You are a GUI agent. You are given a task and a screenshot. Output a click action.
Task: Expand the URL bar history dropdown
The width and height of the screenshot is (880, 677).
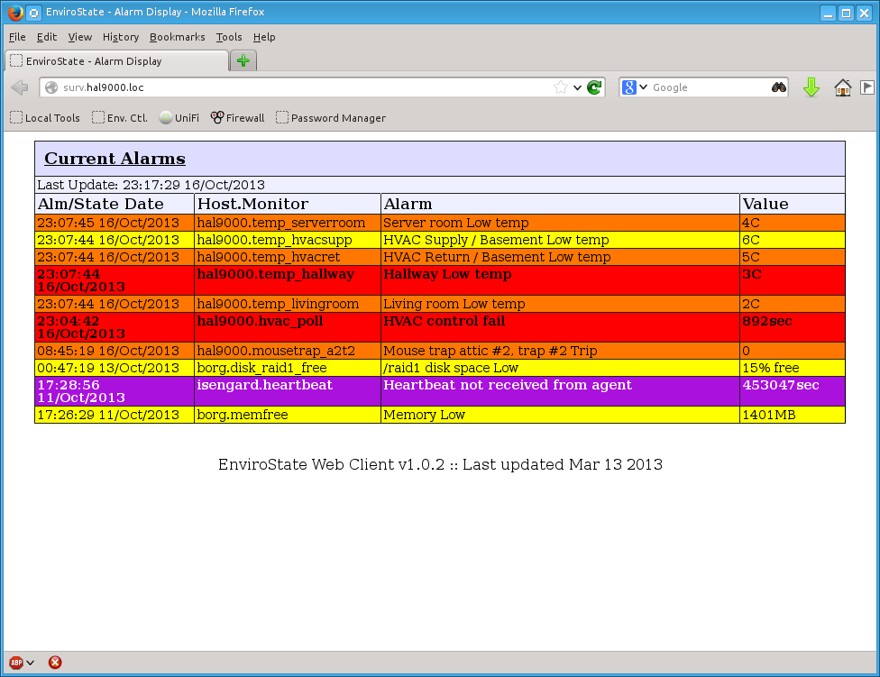pyautogui.click(x=578, y=87)
